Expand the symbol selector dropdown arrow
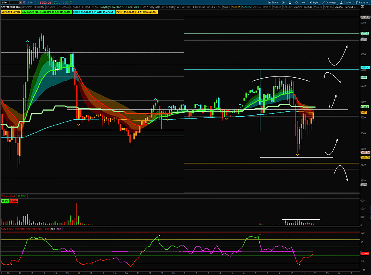371x275 pixels. click(x=20, y=2)
